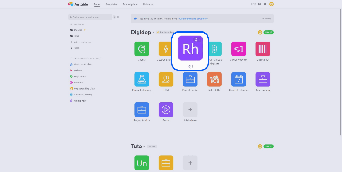Open the RH base
Image resolution: width=342 pixels, height=172 pixels.
[190, 48]
